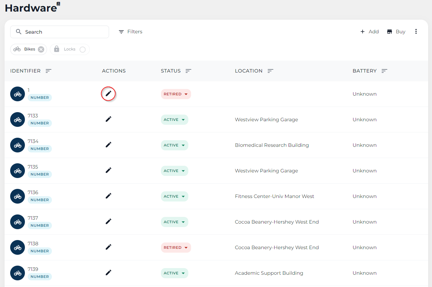Toggle the Bikes chip label
This screenshot has width=432, height=287.
[x=30, y=49]
